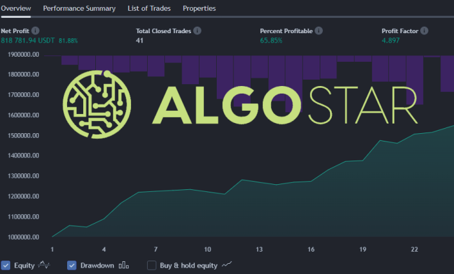Click the x-axis label 1
454x274 pixels.
click(x=52, y=249)
